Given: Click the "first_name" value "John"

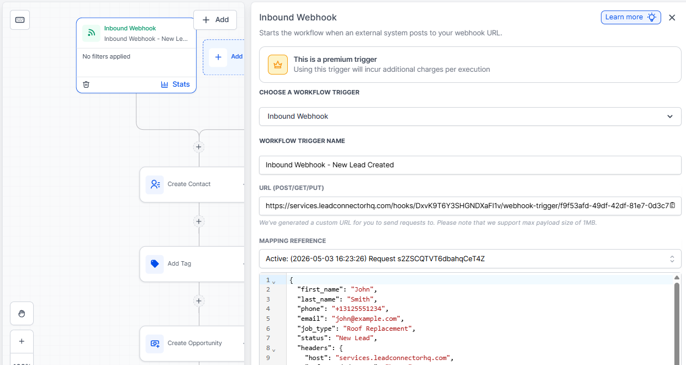Looking at the screenshot, I should (x=363, y=289).
